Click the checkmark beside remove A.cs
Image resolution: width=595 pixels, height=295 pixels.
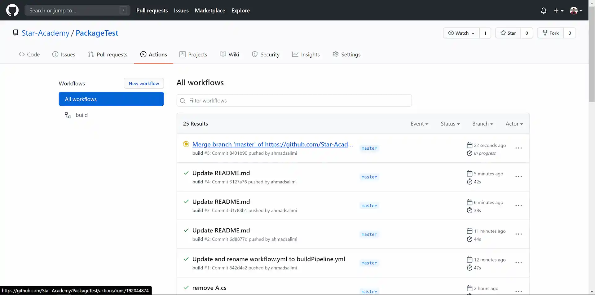[x=186, y=288]
